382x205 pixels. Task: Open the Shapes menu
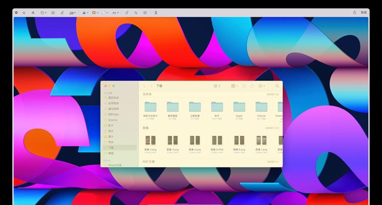44,13
